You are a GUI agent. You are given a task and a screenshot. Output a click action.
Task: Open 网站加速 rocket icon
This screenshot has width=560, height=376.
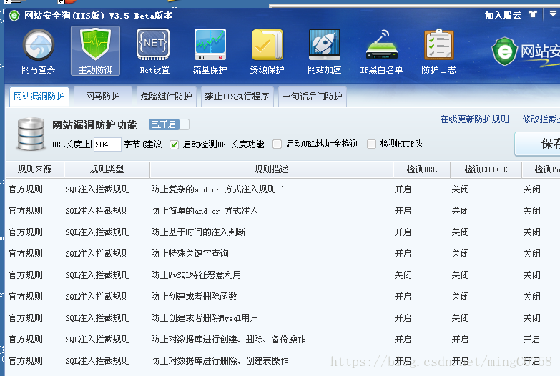tap(324, 51)
